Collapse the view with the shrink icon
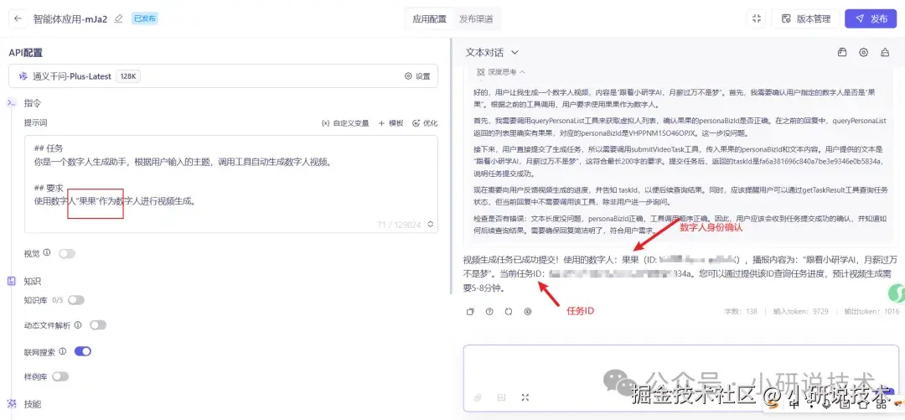This screenshot has height=420, width=905. 757,18
